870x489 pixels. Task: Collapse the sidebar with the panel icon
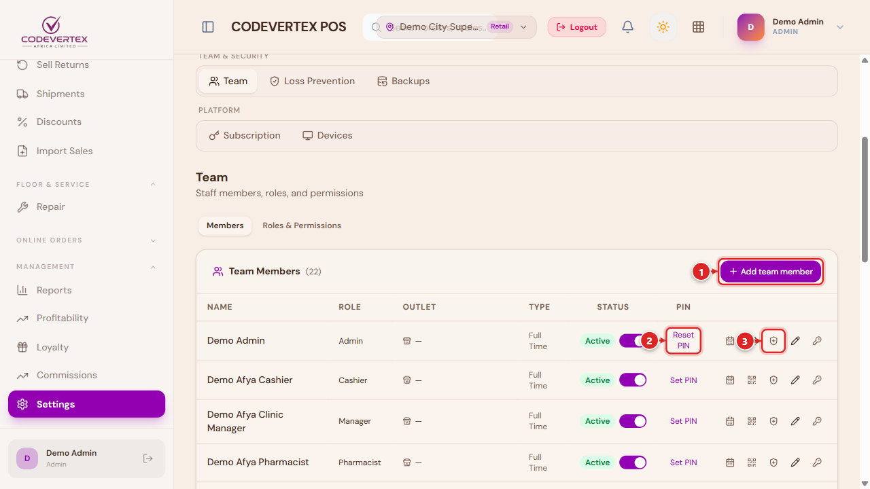208,27
